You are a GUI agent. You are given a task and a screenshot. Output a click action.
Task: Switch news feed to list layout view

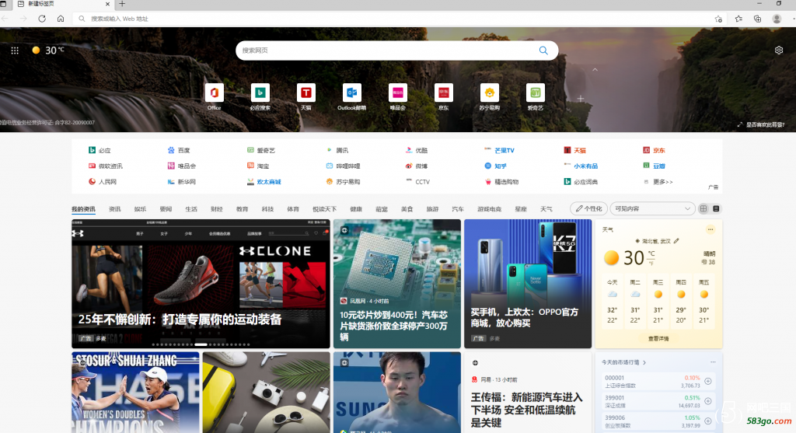[x=716, y=208]
